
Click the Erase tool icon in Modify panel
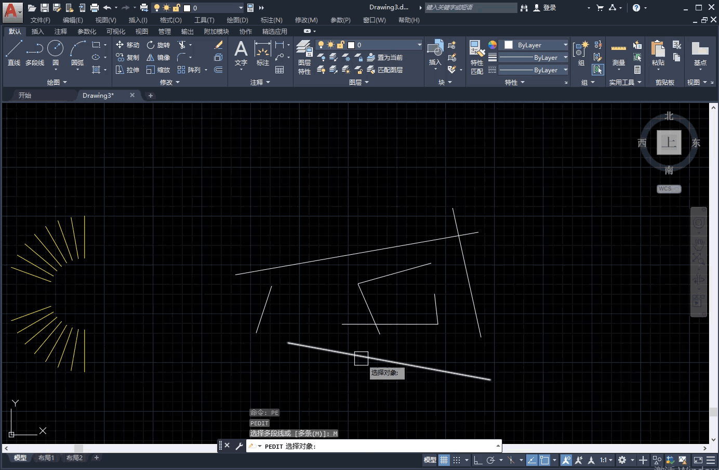(x=218, y=45)
